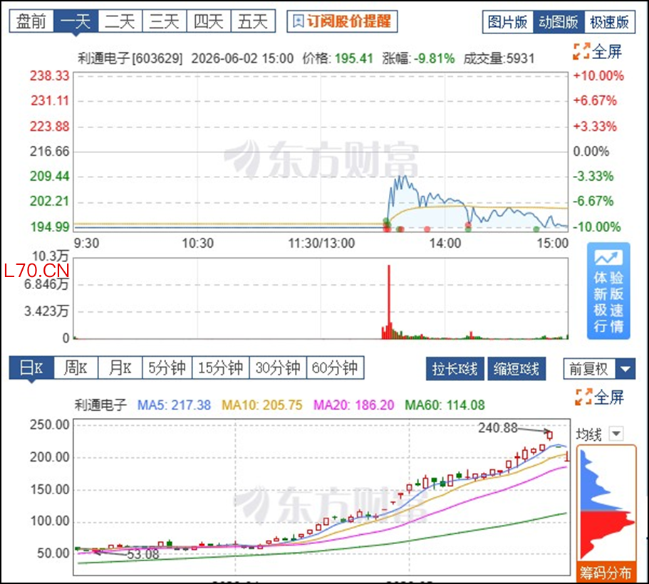Screen dimensions: 649x584
Task: Click the MA20: 186.20 legend
Action: click(x=354, y=405)
